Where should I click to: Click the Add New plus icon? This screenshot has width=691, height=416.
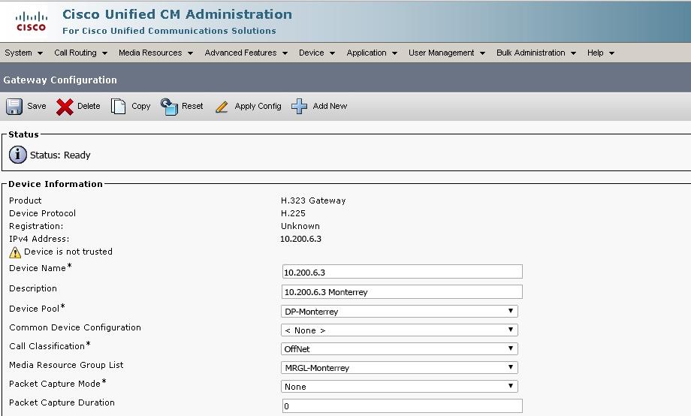click(x=299, y=106)
